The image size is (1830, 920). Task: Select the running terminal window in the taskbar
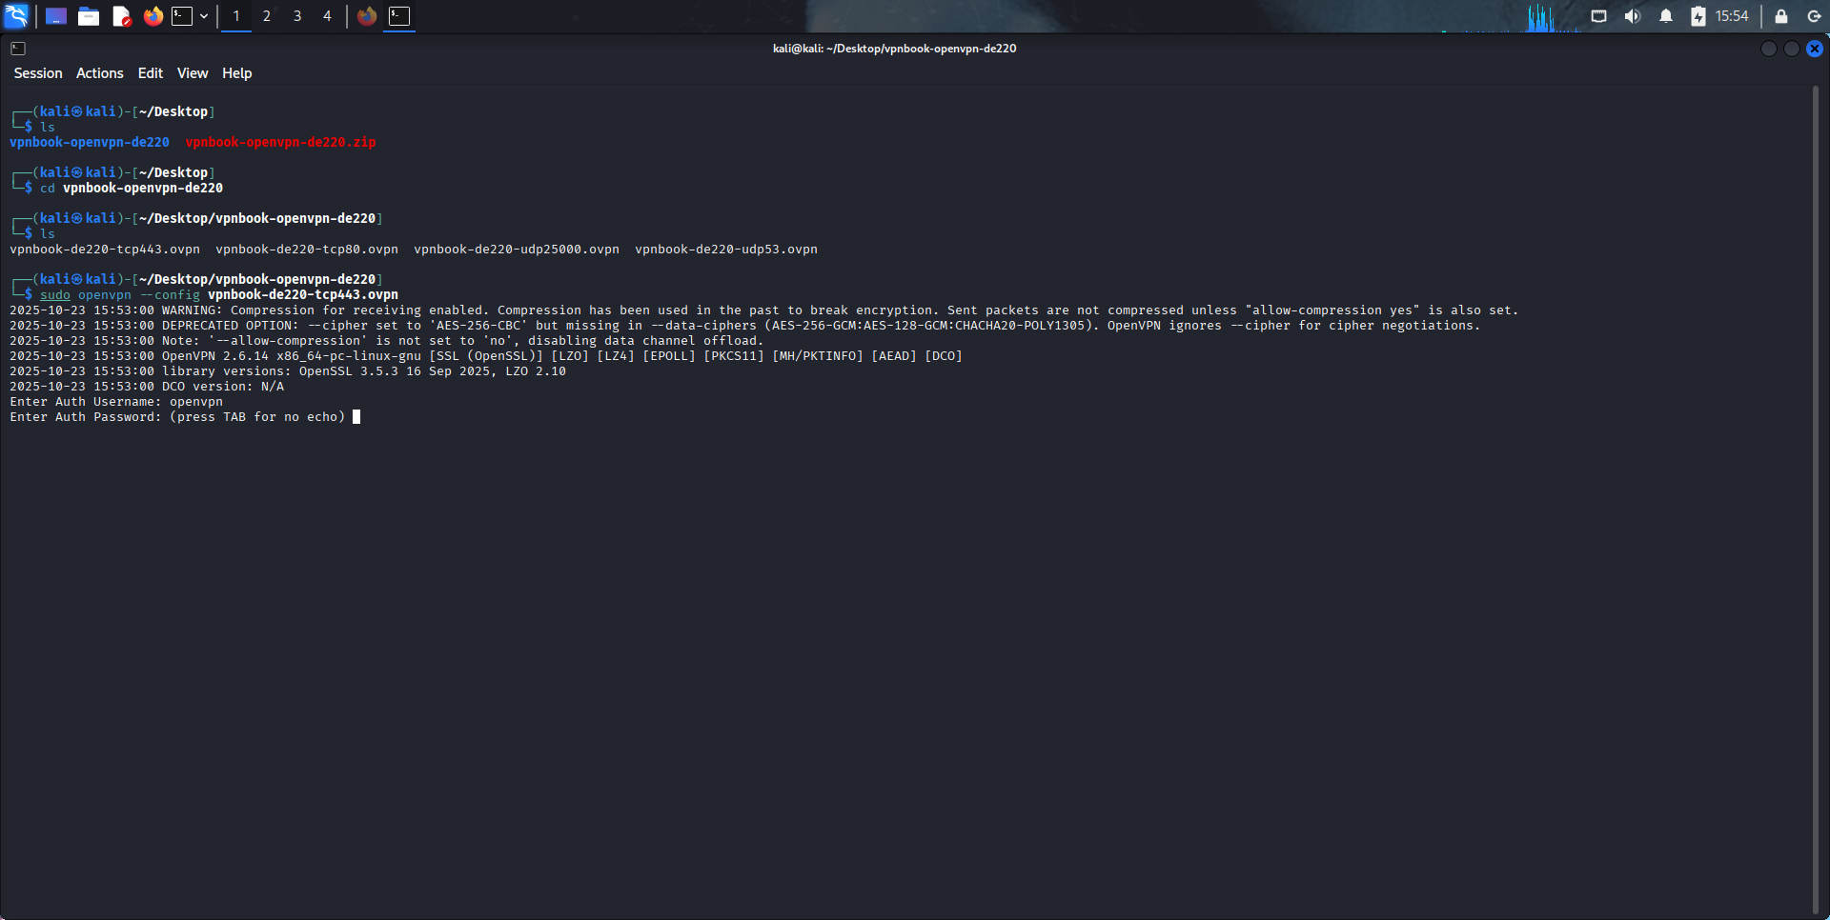pos(399,16)
